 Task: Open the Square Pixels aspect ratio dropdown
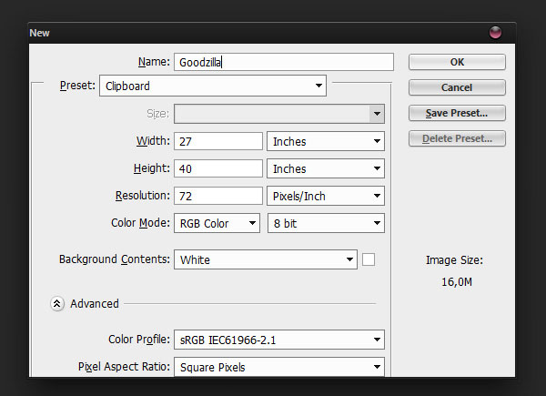click(279, 367)
